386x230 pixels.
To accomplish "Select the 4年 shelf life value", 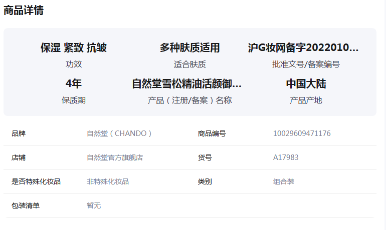I will (x=73, y=83).
